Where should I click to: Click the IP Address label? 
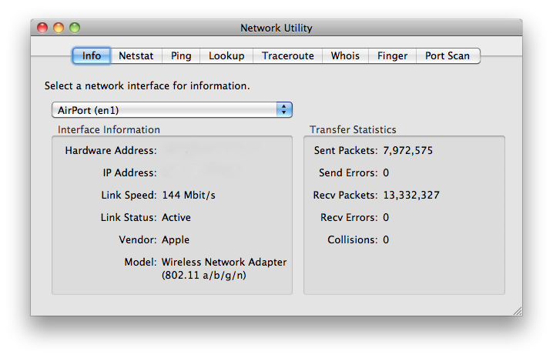130,172
